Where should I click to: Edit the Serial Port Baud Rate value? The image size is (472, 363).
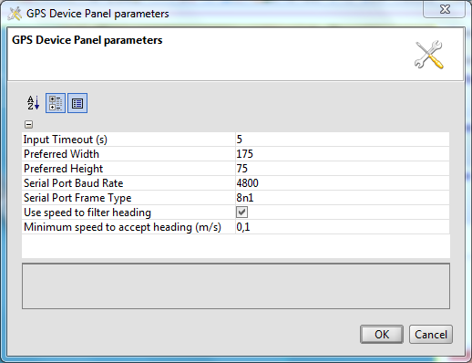(x=343, y=183)
